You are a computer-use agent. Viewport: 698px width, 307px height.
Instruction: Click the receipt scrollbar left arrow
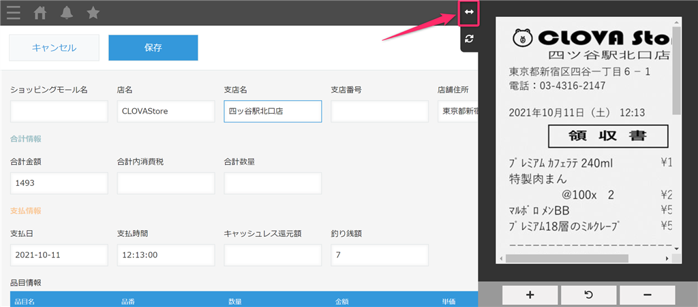[501, 259]
